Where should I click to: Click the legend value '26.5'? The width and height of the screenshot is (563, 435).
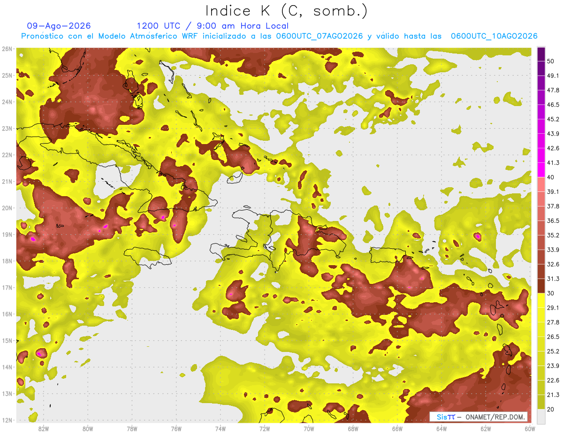click(553, 336)
